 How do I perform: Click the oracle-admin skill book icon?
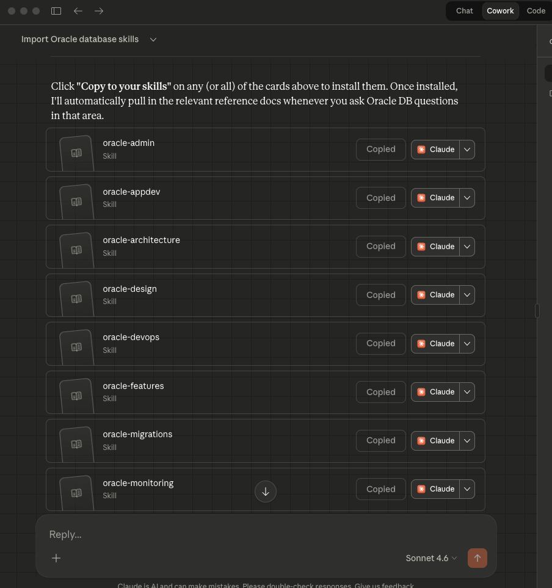(76, 153)
